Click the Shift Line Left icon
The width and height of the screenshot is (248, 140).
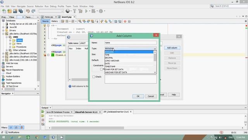[115, 21]
